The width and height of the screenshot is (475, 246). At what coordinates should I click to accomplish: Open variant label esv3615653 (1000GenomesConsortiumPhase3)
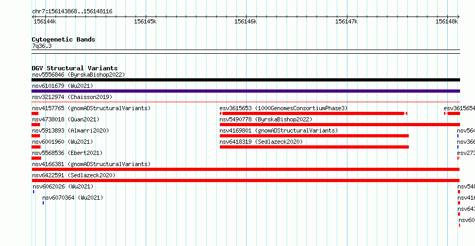(x=283, y=108)
